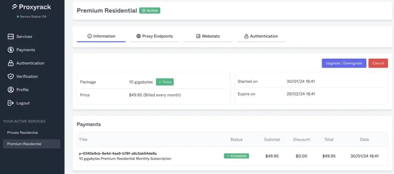Image resolution: width=394 pixels, height=174 pixels.
Task: Open Private Residential active service
Action: point(22,133)
